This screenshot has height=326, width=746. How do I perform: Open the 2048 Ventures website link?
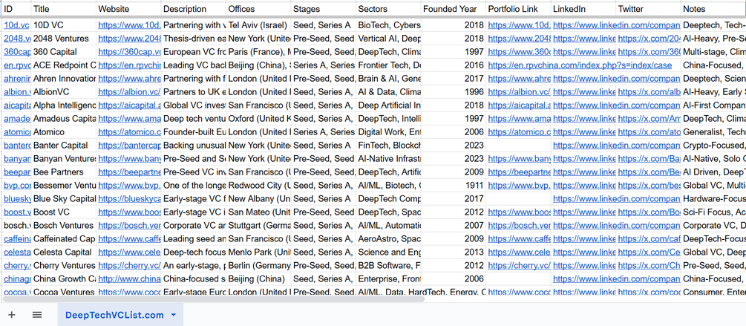click(129, 39)
